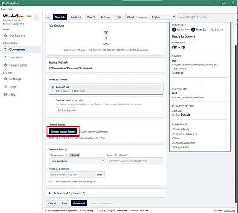Image resolution: width=238 pixels, height=213 pixels.
Task: Collapse the sidebar with arrow button
Action: coord(36,17)
